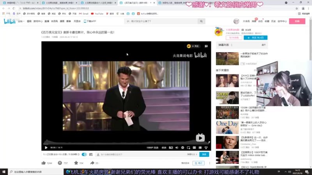The image size is (312, 175).
Task: Open the user avatar menu
Action: tap(236, 21)
